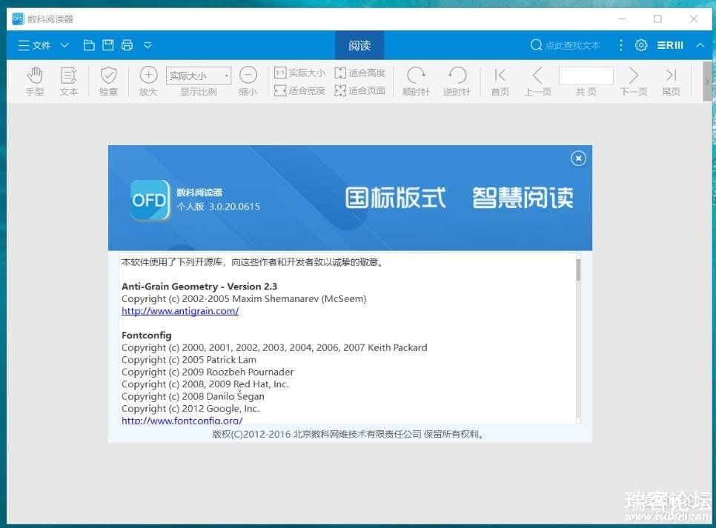This screenshot has width=716, height=528.
Task: Expand the arrow next to 文件
Action: (64, 45)
